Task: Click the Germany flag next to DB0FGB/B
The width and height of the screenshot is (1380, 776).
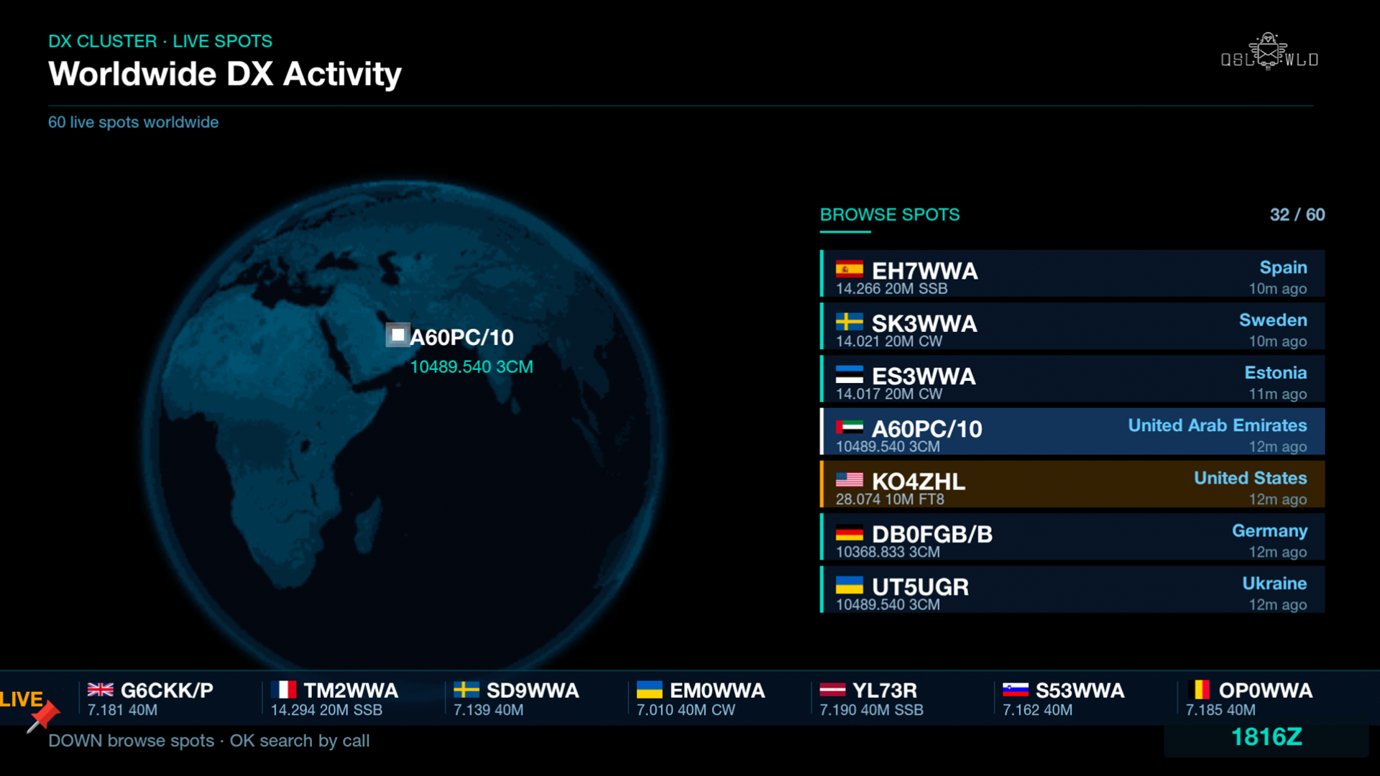Action: [x=849, y=532]
